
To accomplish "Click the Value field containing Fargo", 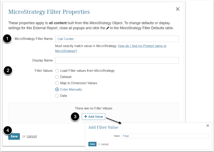I will (165, 136).
